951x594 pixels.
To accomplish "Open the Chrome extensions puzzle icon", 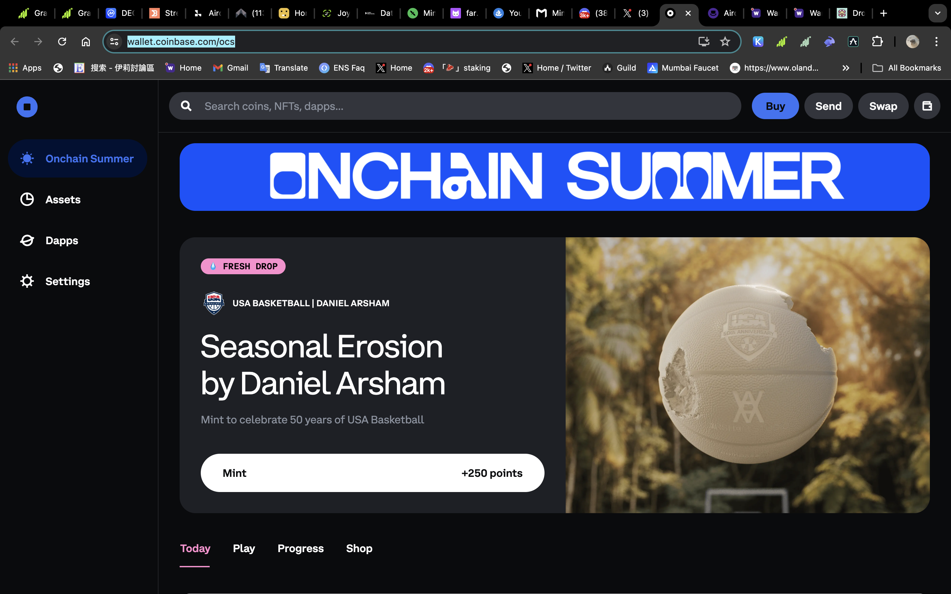I will pyautogui.click(x=877, y=42).
